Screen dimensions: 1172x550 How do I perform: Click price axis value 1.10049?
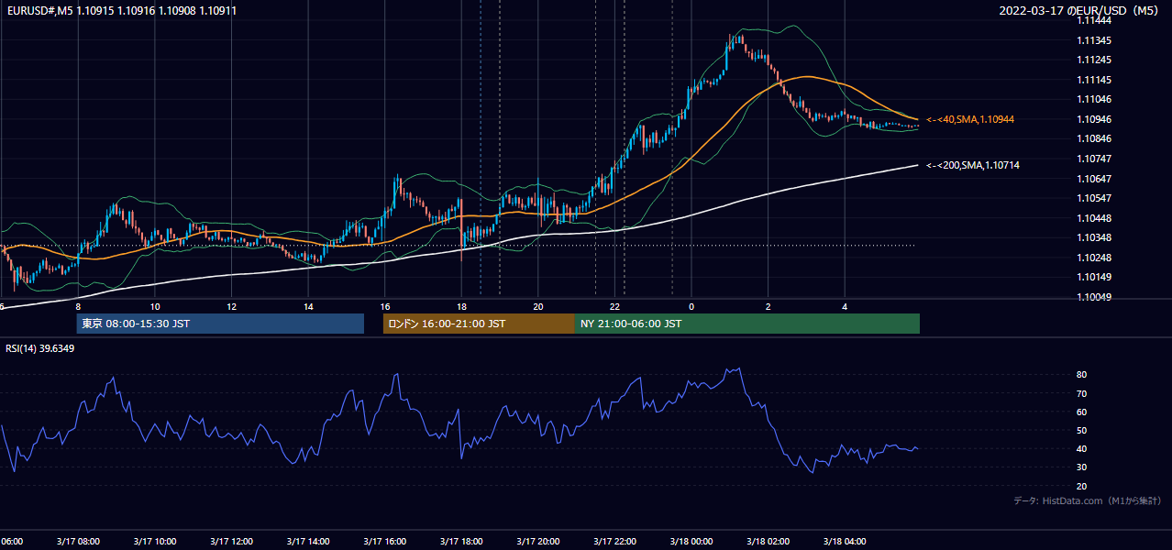coord(1094,297)
